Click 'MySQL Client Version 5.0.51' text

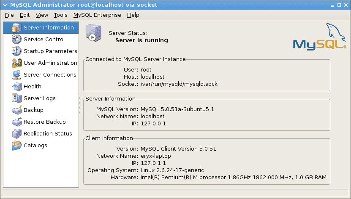pyautogui.click(x=178, y=149)
